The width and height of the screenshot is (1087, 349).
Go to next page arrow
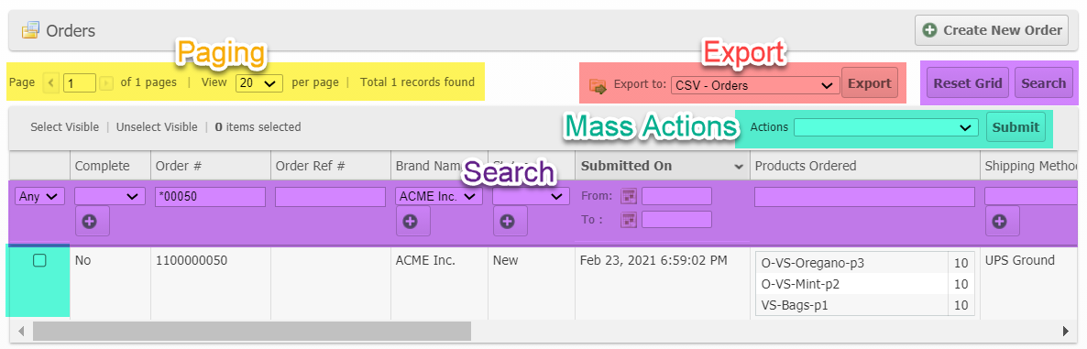pos(106,83)
